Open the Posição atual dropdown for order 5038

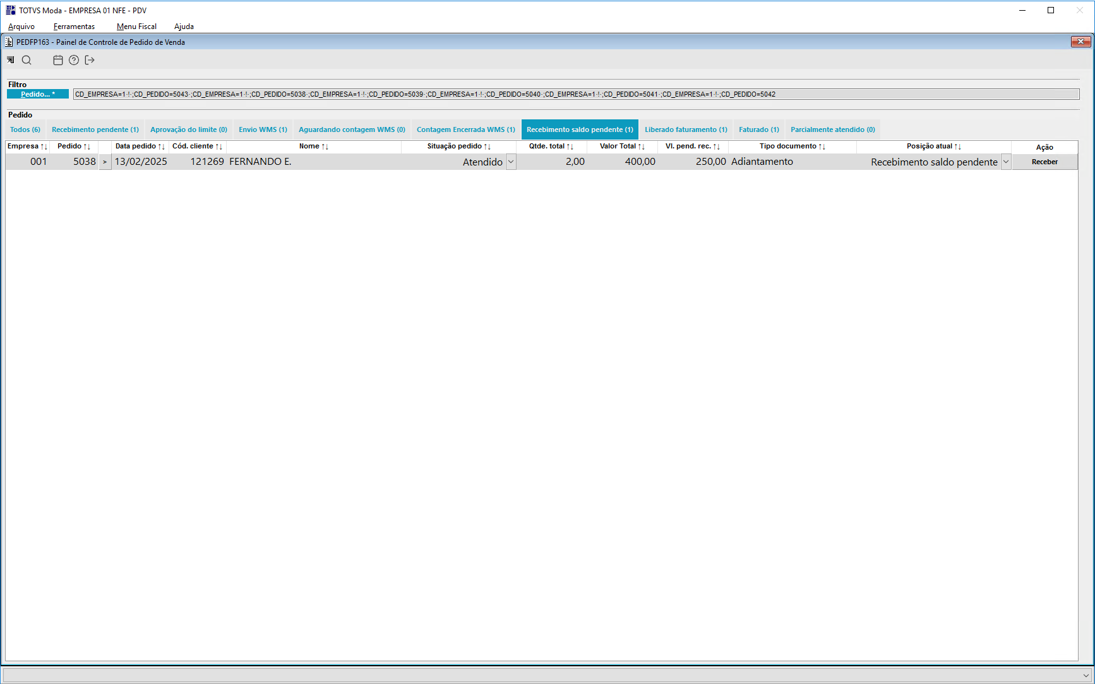(x=1006, y=162)
